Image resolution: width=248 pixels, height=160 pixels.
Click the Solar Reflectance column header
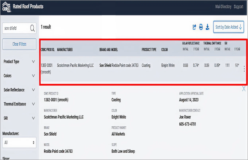[x=191, y=43]
